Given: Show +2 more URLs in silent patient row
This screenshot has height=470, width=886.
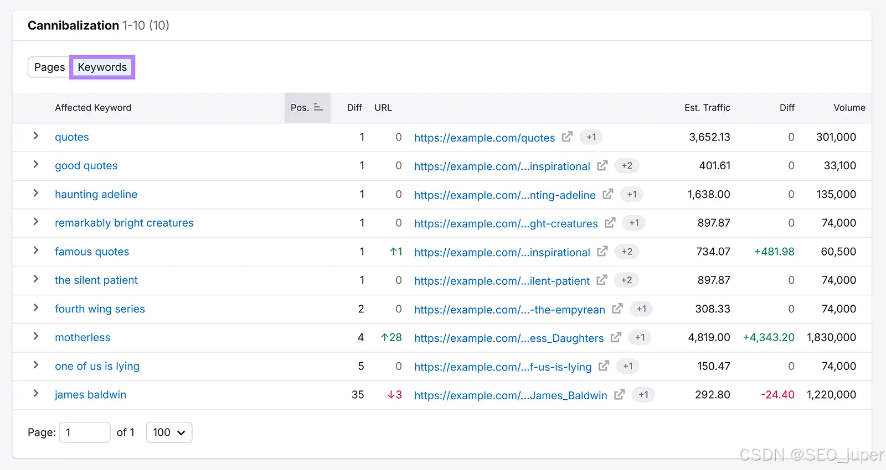Looking at the screenshot, I should click(626, 280).
